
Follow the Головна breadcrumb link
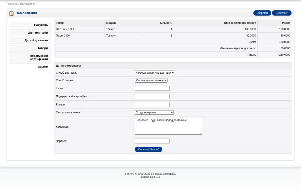(x=12, y=4)
